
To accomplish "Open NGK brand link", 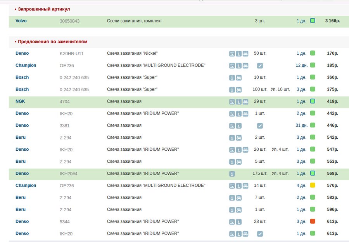I will coord(20,101).
